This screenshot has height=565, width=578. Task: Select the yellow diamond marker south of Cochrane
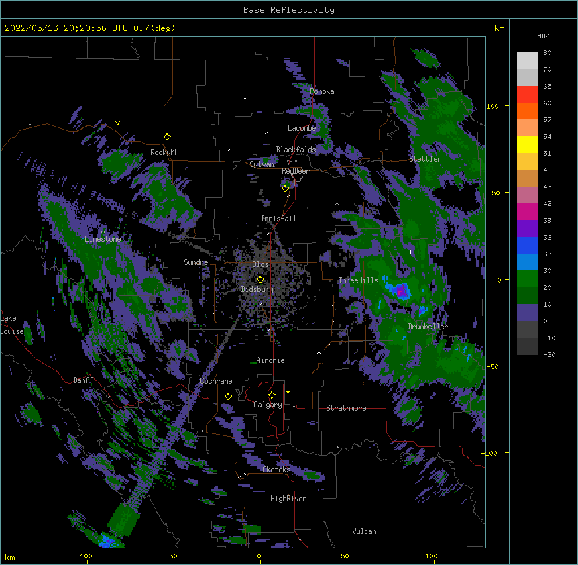(228, 396)
